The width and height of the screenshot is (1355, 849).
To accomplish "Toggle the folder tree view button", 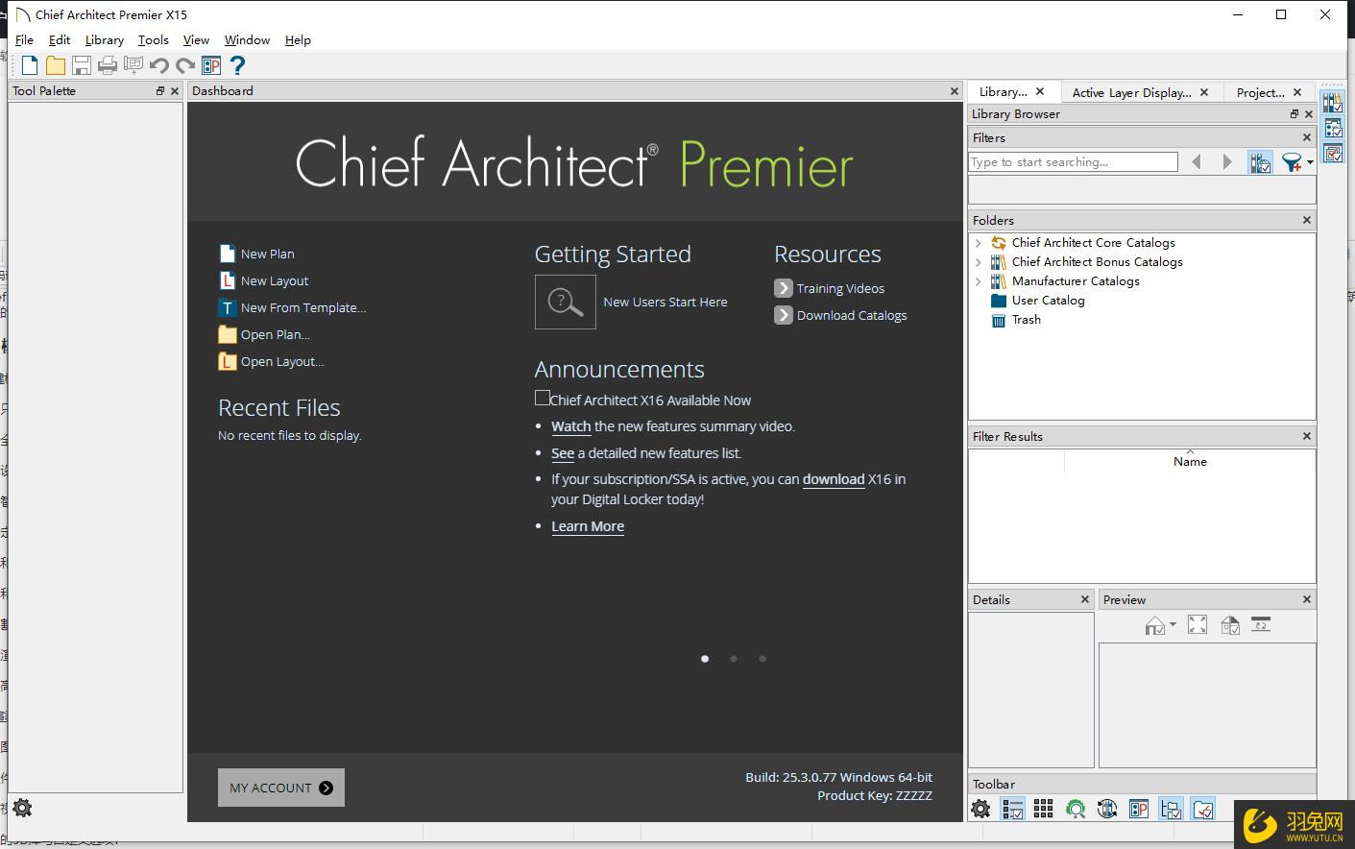I will [1171, 809].
